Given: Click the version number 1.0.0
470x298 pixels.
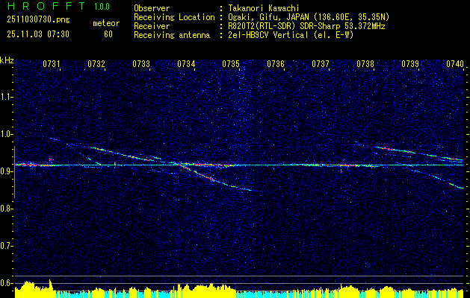Looking at the screenshot, I should click(x=102, y=7).
